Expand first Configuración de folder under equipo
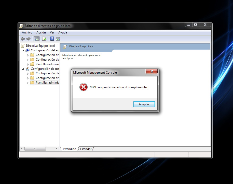The image size is (233, 184). coord(28,55)
